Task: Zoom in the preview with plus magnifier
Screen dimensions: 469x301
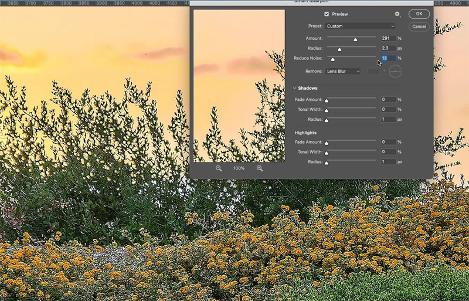Action: [260, 168]
